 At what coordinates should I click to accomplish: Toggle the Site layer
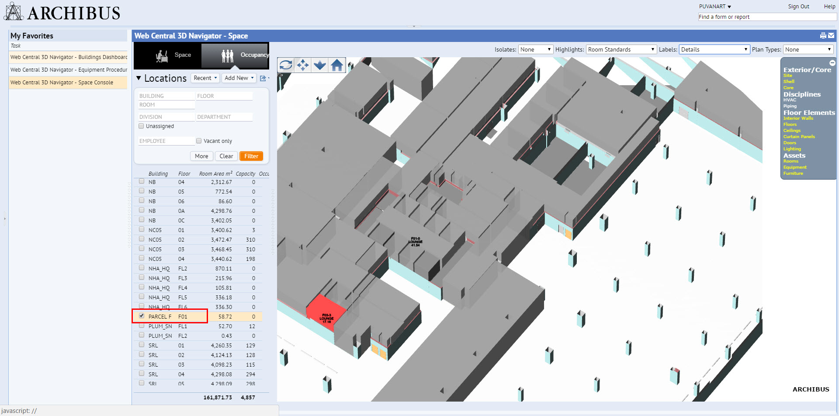pyautogui.click(x=787, y=76)
